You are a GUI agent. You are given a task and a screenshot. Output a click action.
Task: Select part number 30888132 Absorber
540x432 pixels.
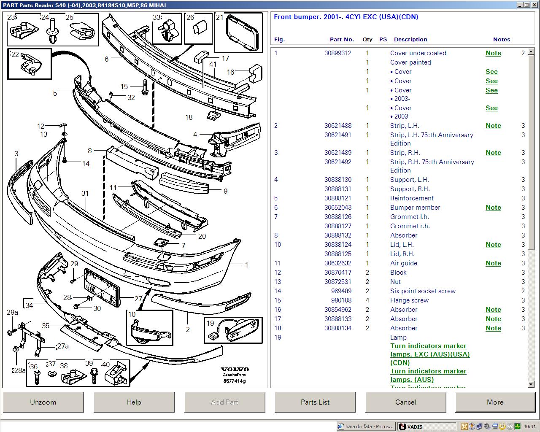pyautogui.click(x=338, y=235)
